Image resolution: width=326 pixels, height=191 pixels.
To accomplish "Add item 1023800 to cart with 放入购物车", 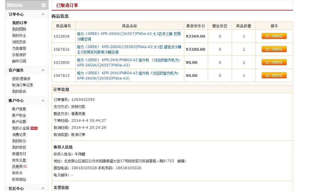I will pyautogui.click(x=274, y=62).
